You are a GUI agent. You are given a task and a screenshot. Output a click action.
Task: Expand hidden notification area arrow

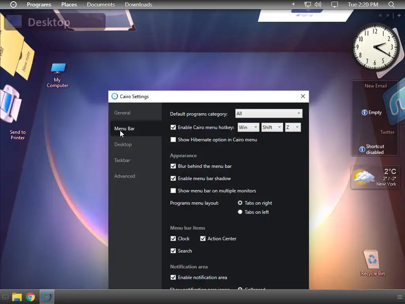coord(293,4)
